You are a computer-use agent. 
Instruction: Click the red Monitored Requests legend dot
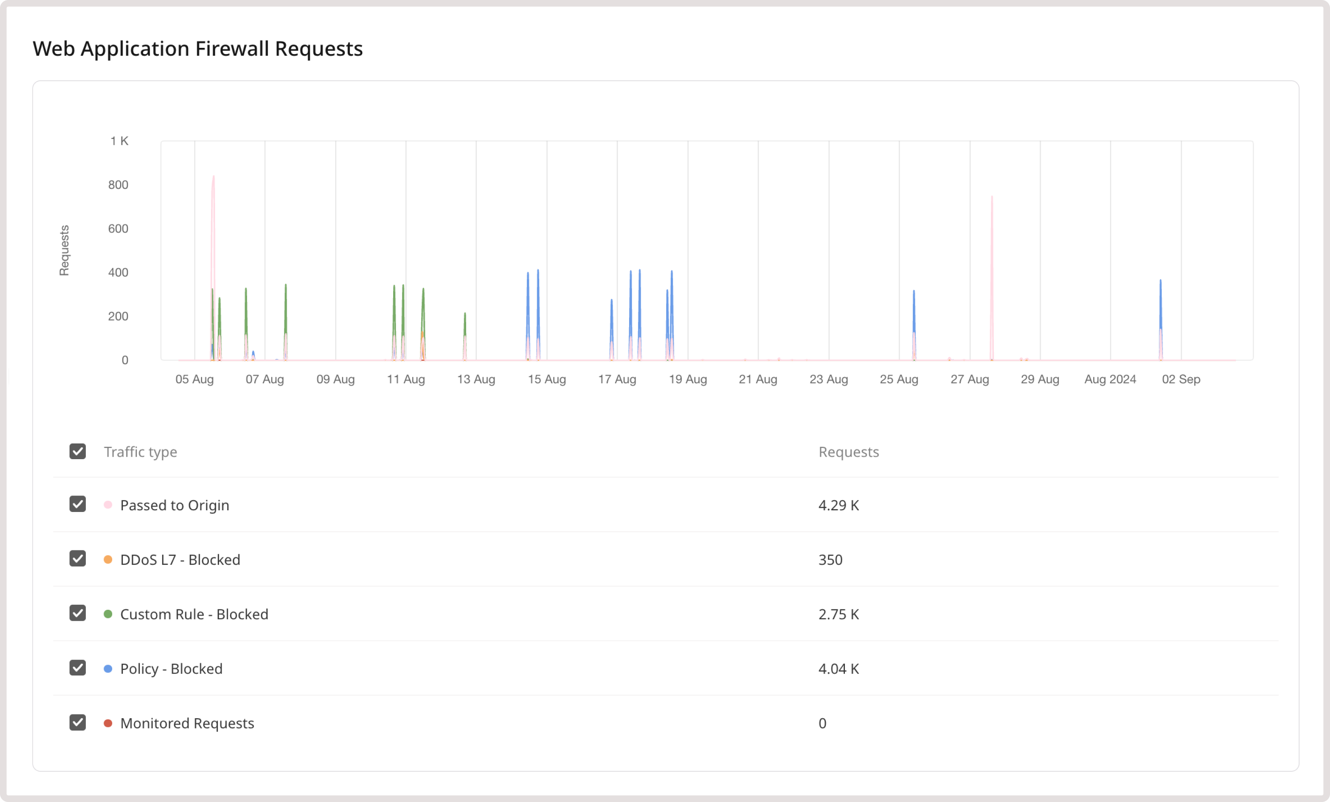coord(108,723)
